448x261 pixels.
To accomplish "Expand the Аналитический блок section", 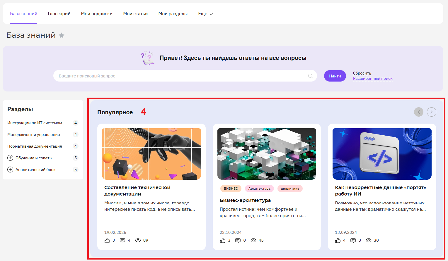I will tap(10, 170).
